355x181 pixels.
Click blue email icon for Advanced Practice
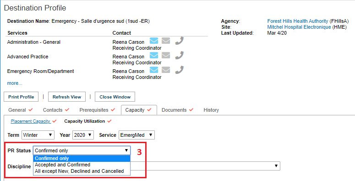[154, 55]
